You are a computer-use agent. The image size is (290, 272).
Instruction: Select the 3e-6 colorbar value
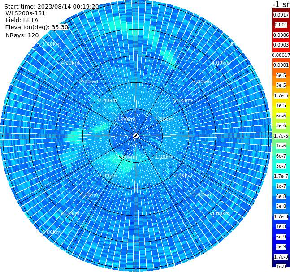(281, 125)
